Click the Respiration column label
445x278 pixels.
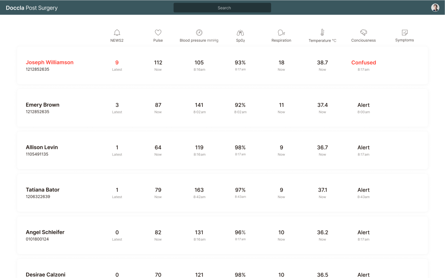(x=281, y=40)
